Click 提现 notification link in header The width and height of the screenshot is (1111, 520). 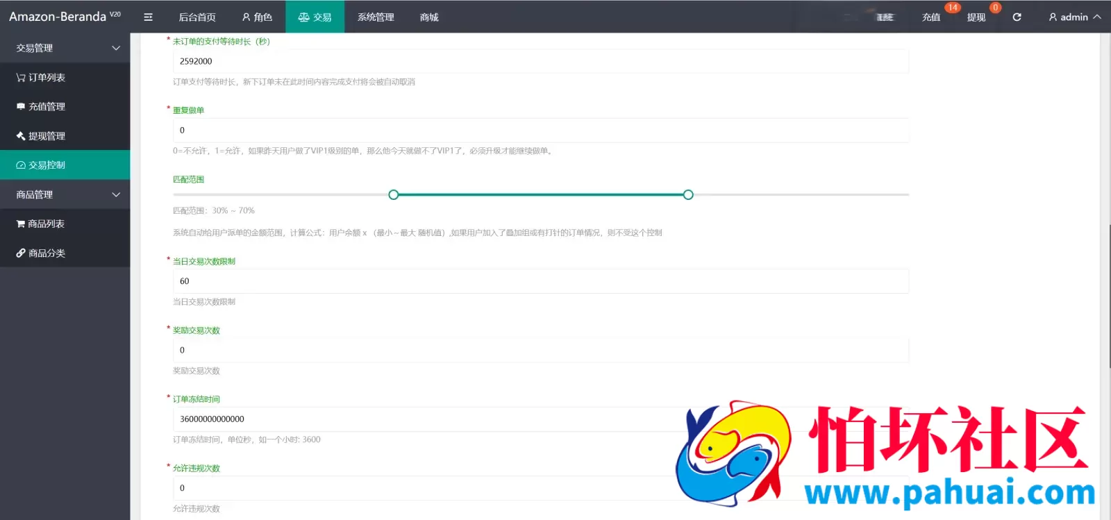click(976, 17)
